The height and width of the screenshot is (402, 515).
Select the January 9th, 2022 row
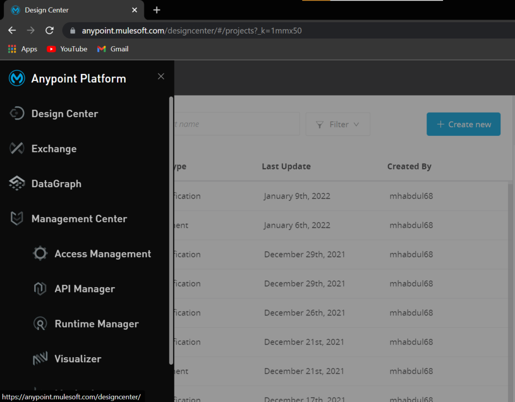341,196
